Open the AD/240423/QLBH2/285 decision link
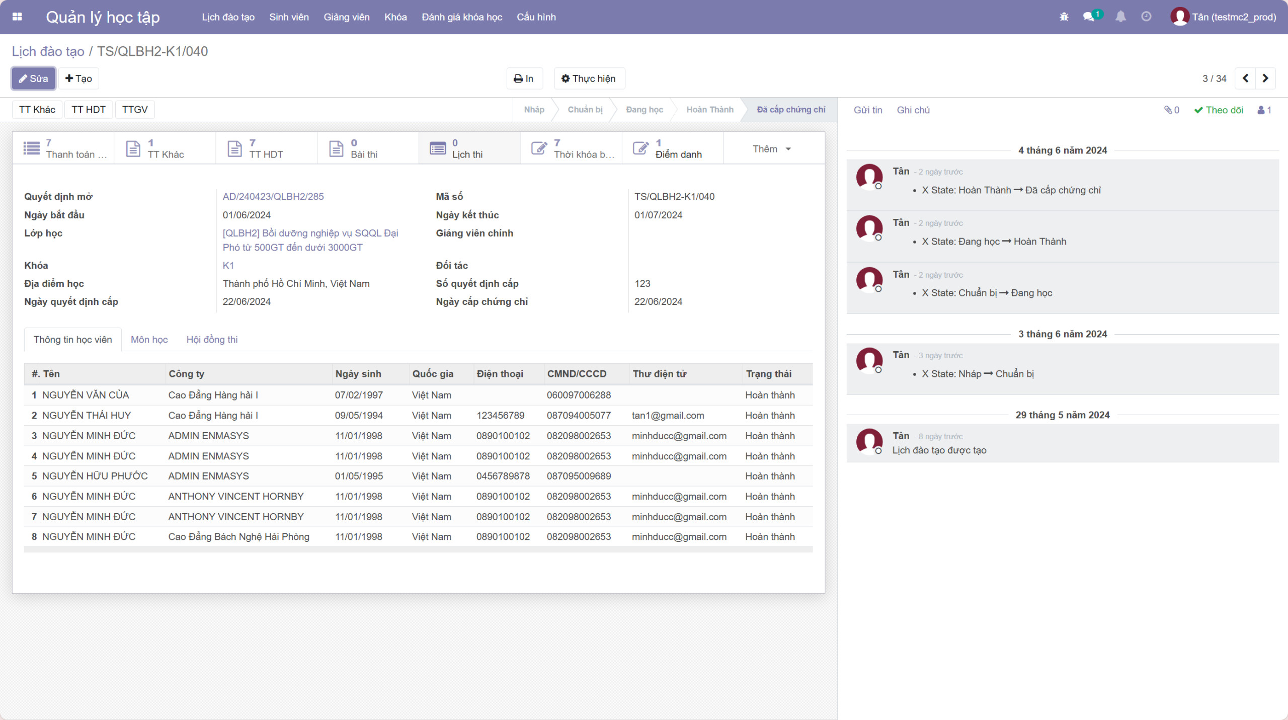This screenshot has height=720, width=1288. (273, 197)
